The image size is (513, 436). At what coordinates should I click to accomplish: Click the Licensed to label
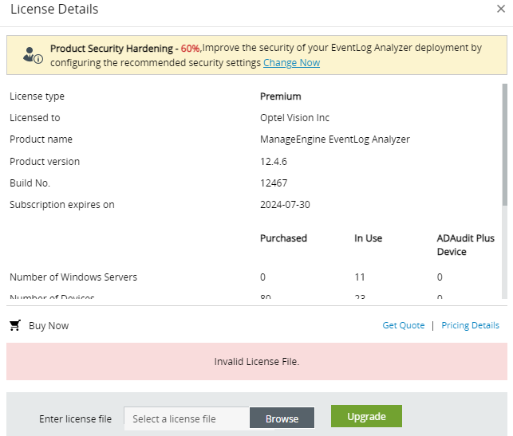(35, 118)
